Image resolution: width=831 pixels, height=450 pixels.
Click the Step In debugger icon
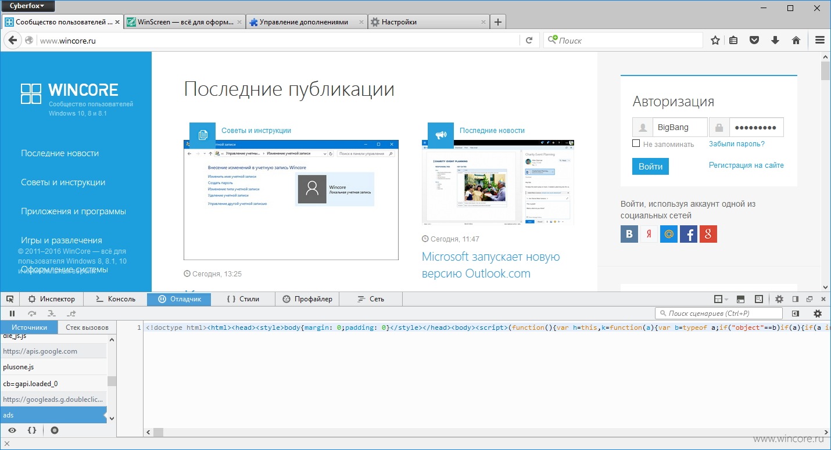(x=51, y=314)
